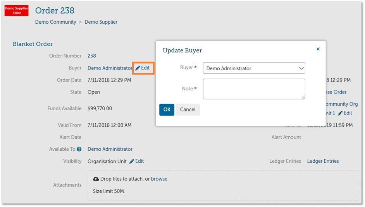The width and height of the screenshot is (365, 207).
Task: Click the Organisation Unit visibility value
Action: 107,162
